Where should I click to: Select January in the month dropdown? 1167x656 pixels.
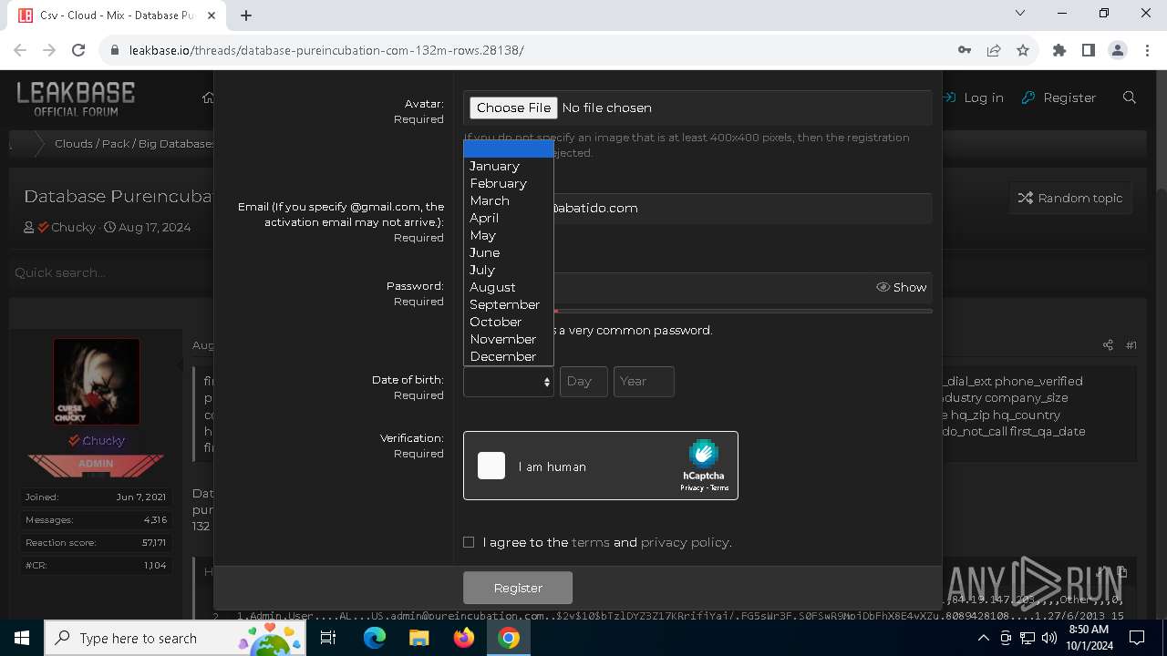point(508,166)
